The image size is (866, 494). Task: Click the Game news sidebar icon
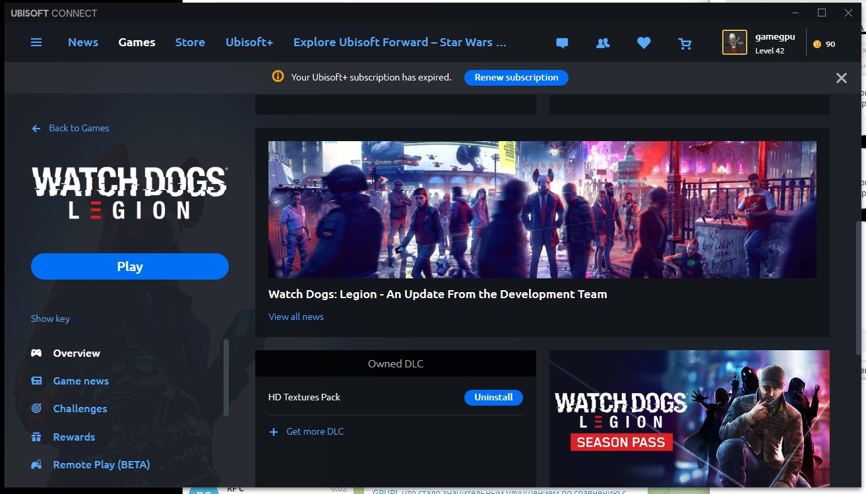[x=36, y=381]
